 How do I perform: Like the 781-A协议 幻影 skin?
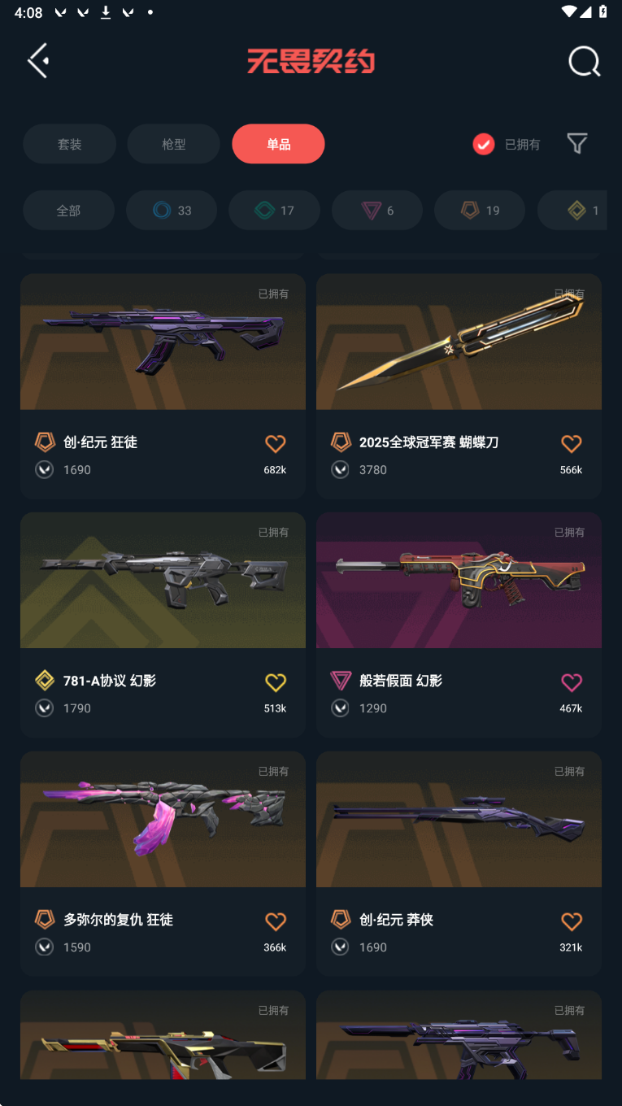(276, 682)
